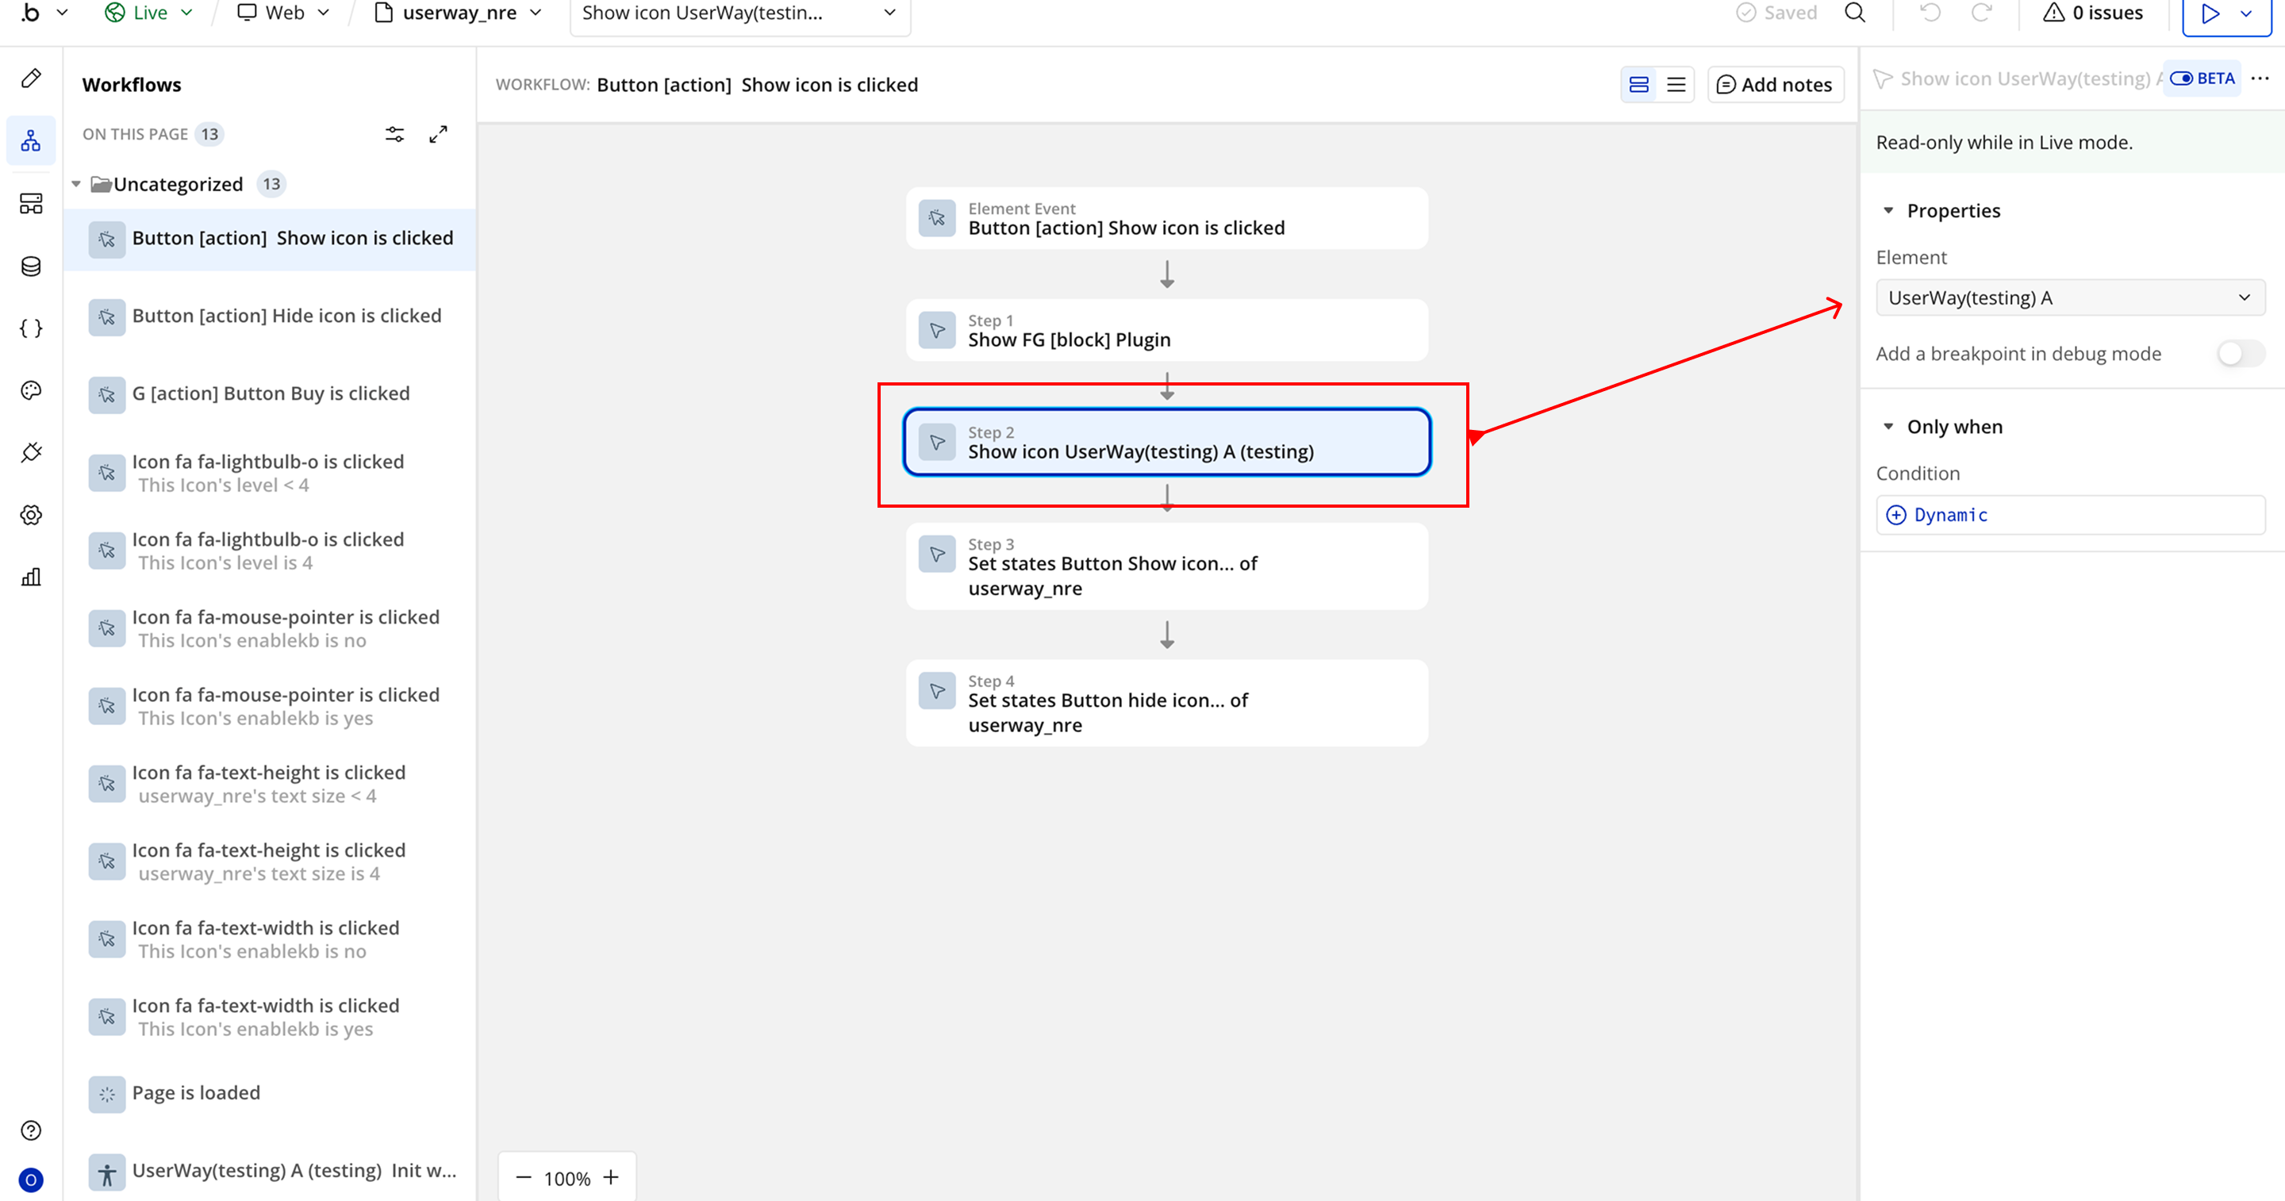Toggle the BETA switch
Viewport: 2285px width, 1201px height.
coord(2181,79)
